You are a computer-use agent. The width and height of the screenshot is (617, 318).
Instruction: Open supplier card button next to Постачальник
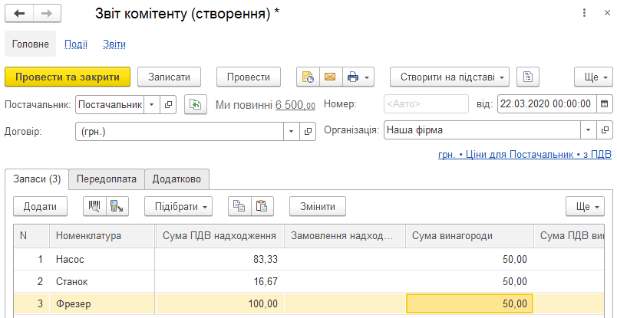click(x=168, y=104)
